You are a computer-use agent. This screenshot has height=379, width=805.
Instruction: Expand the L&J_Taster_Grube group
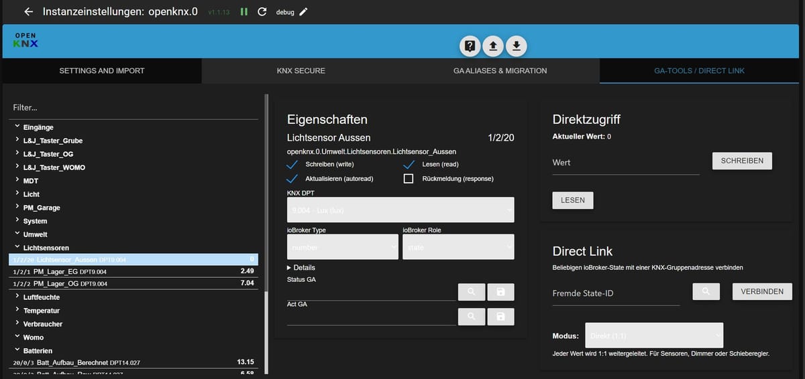tap(17, 141)
